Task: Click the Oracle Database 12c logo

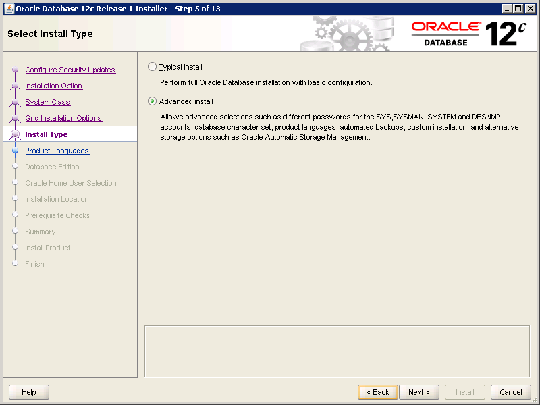Action: (468, 33)
